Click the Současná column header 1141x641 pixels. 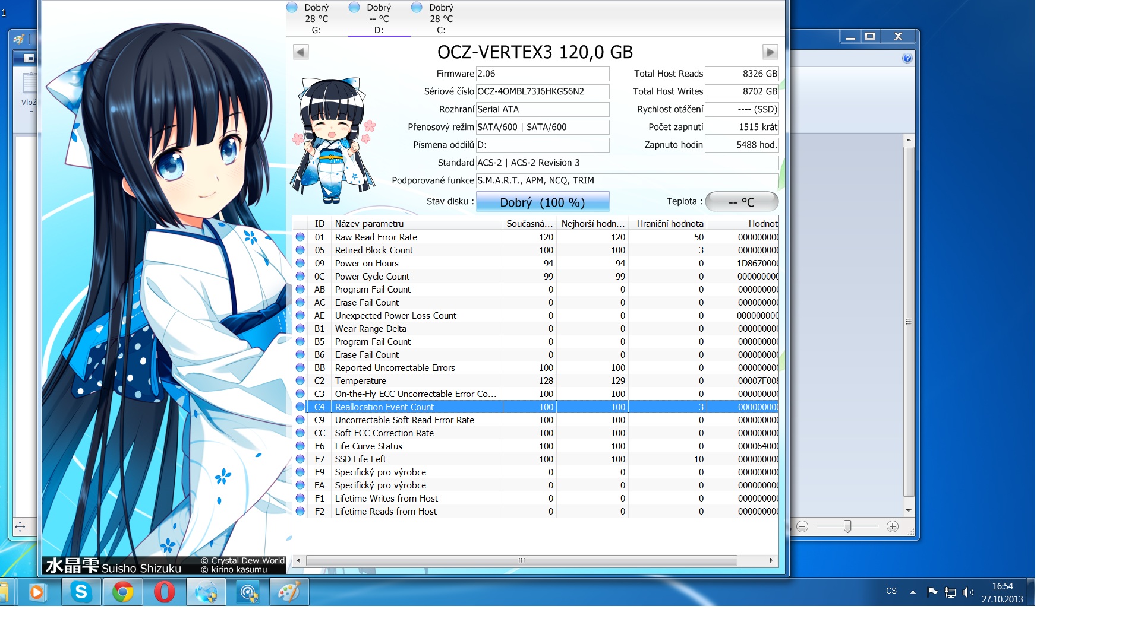tap(529, 224)
